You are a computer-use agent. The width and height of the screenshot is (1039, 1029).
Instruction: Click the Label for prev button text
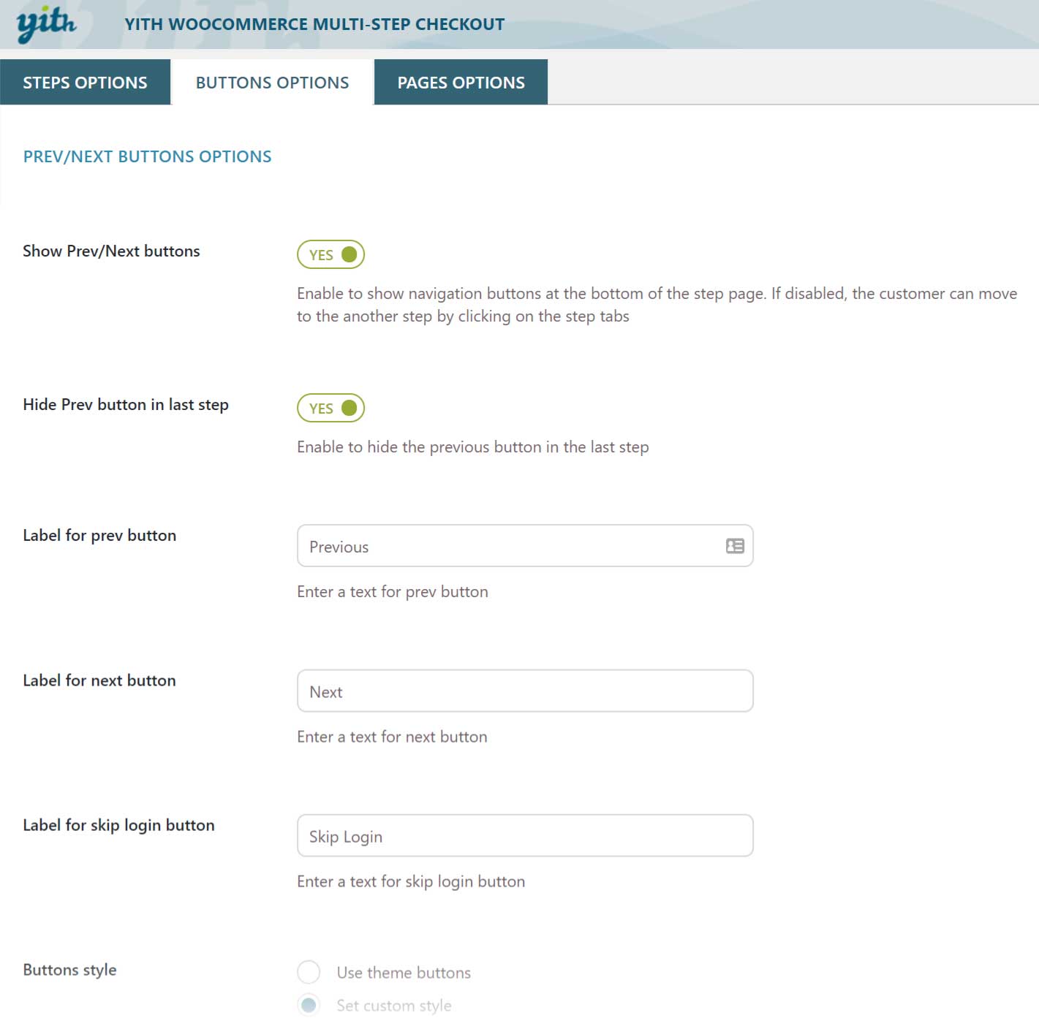tap(99, 535)
